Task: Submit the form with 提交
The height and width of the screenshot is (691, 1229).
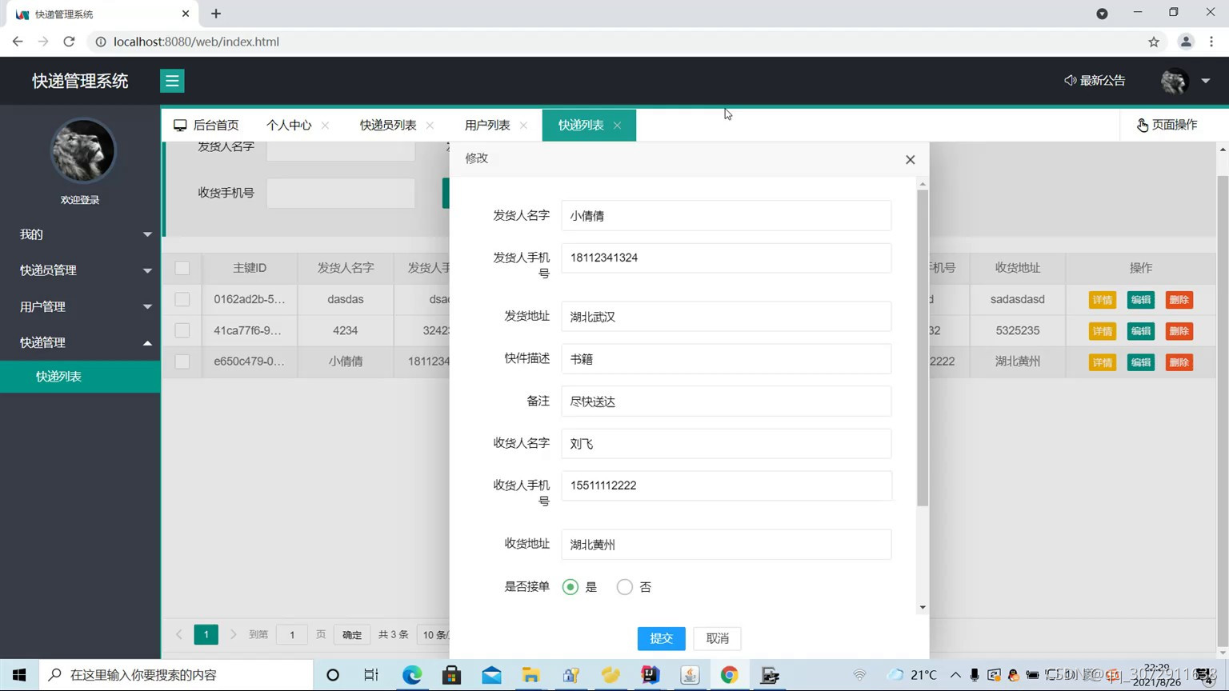Action: (661, 638)
